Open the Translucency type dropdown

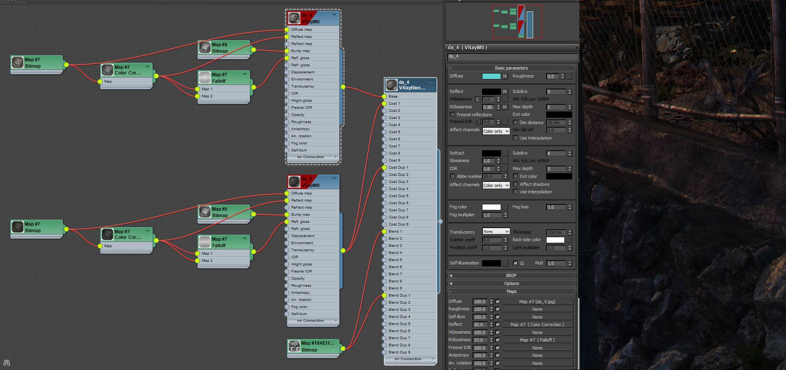click(496, 232)
